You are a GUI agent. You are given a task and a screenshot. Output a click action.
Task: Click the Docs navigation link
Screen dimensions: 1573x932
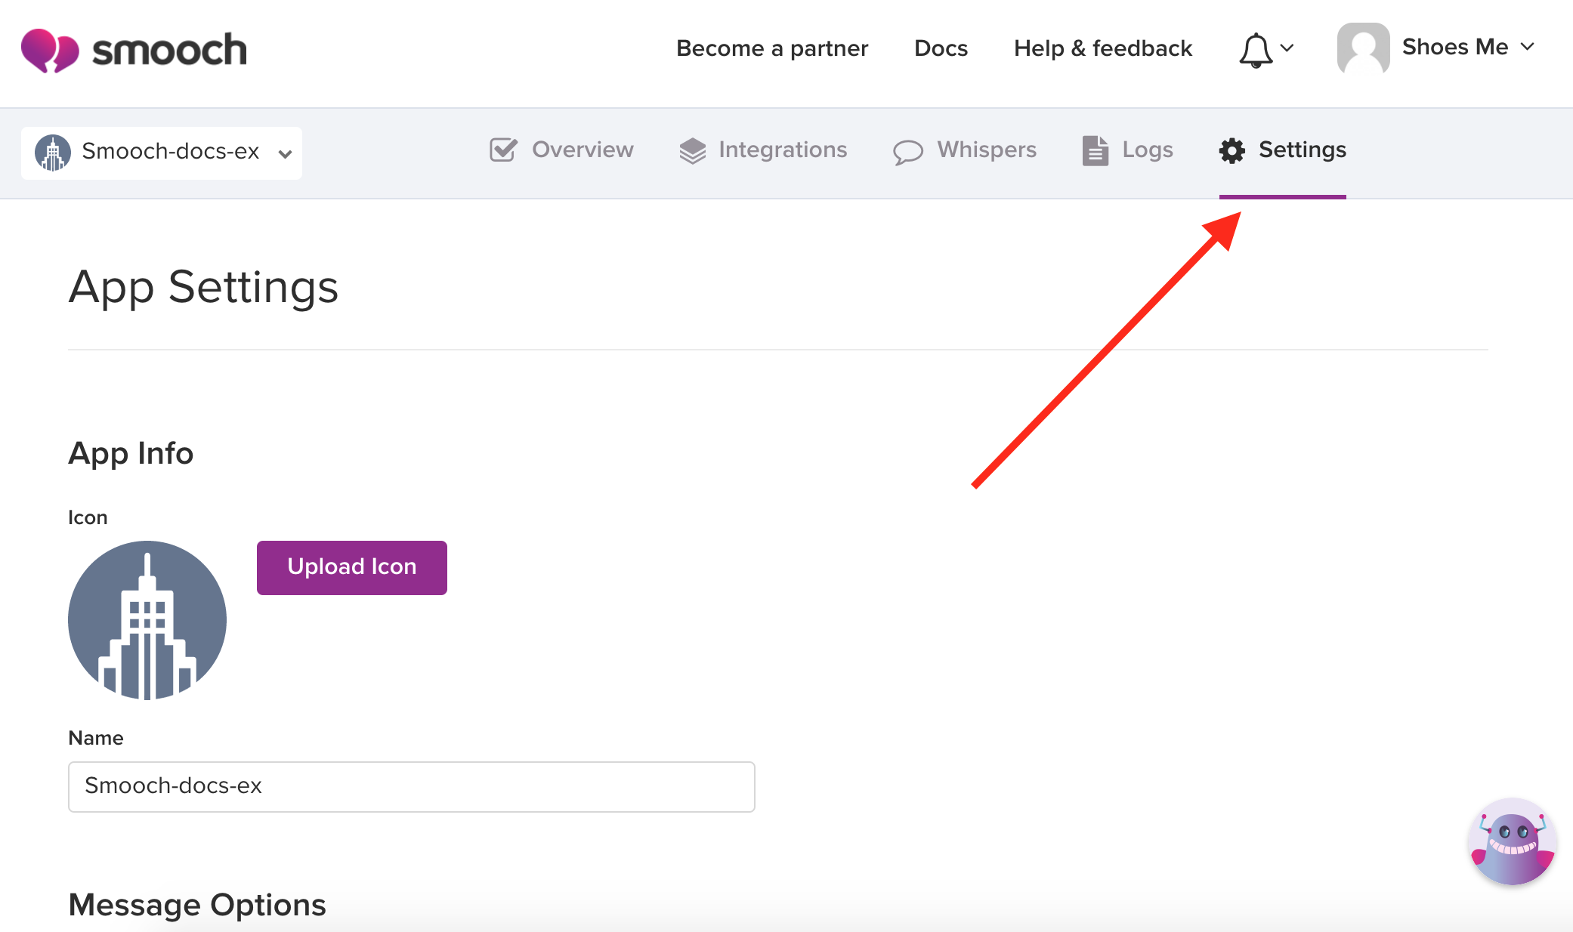point(940,45)
